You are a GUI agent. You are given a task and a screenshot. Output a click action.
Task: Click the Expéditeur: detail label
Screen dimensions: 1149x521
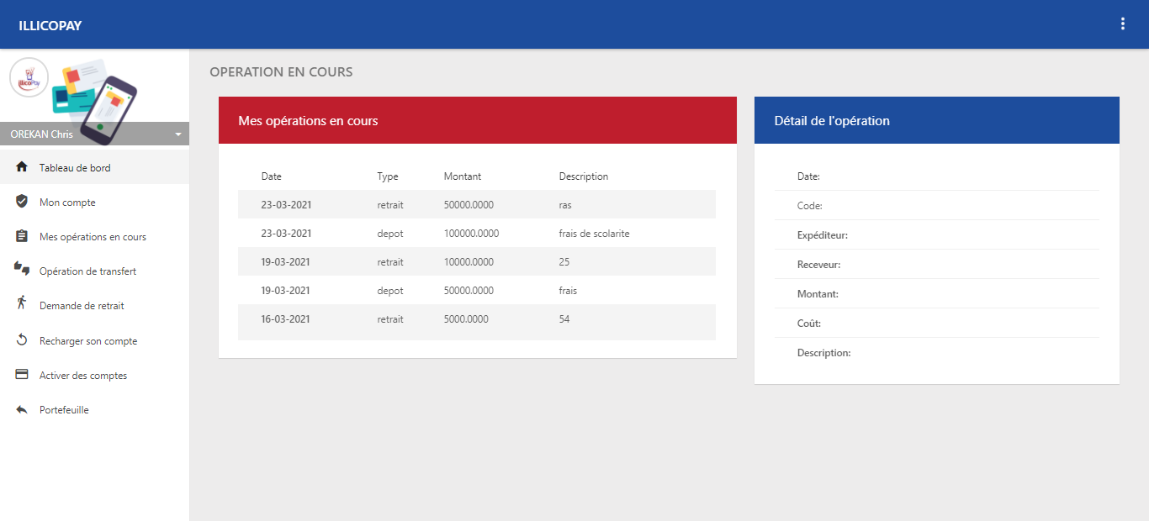(823, 235)
